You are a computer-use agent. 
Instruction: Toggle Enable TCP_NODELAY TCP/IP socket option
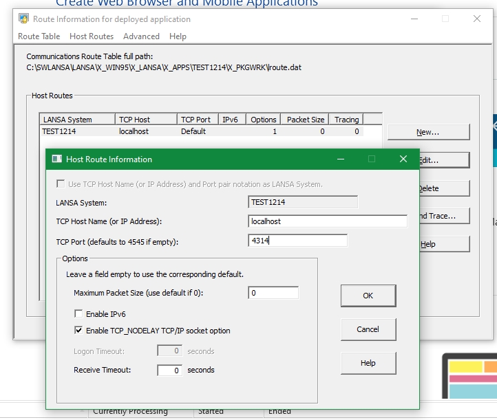(x=78, y=331)
